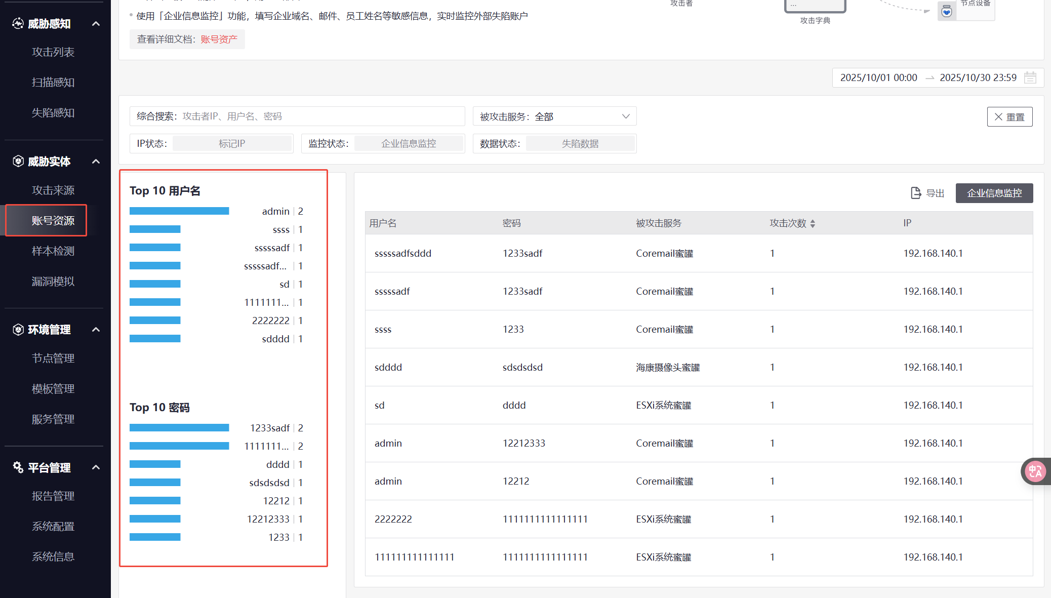Collapse the 威胁感知 sidebar section
1051x598 pixels.
pos(96,24)
